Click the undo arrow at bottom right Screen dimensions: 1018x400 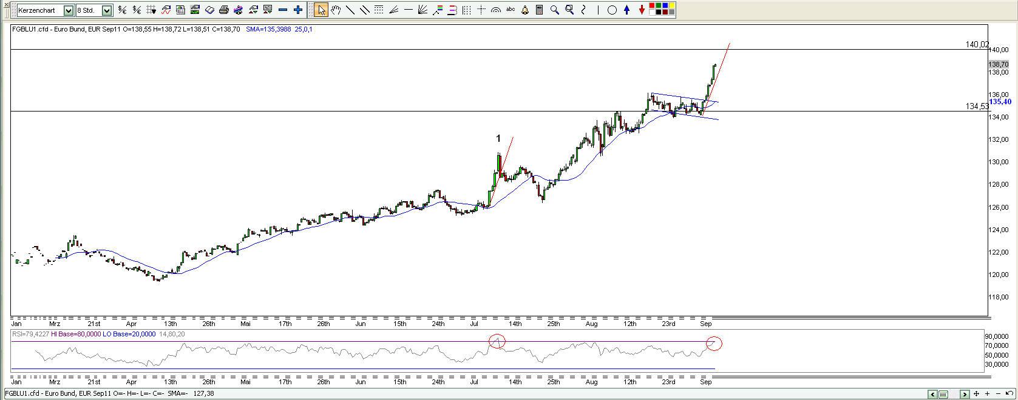tap(1008, 394)
